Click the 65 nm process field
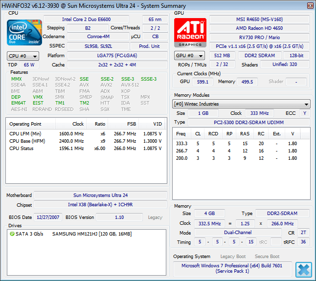This screenshot has width=316, height=281. pyautogui.click(x=155, y=20)
